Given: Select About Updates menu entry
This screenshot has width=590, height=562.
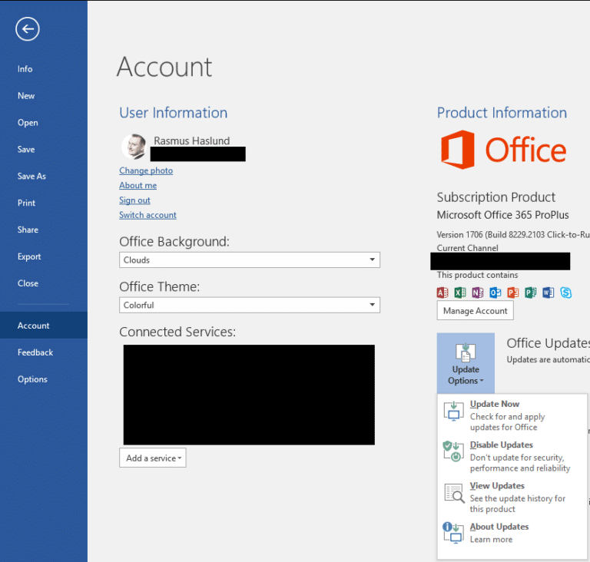Looking at the screenshot, I should pyautogui.click(x=512, y=533).
